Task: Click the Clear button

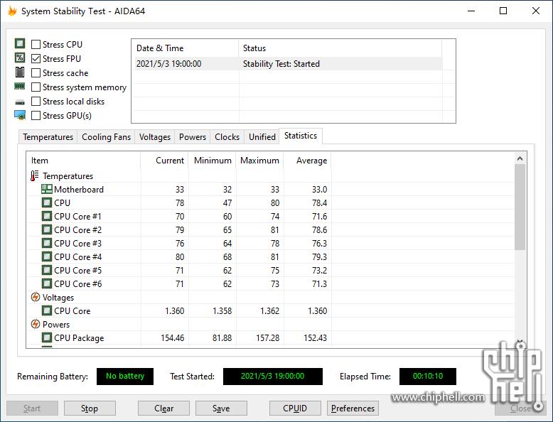Action: (163, 409)
